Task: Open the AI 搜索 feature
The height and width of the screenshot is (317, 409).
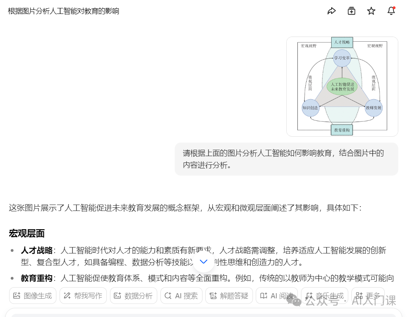Action: (181, 296)
